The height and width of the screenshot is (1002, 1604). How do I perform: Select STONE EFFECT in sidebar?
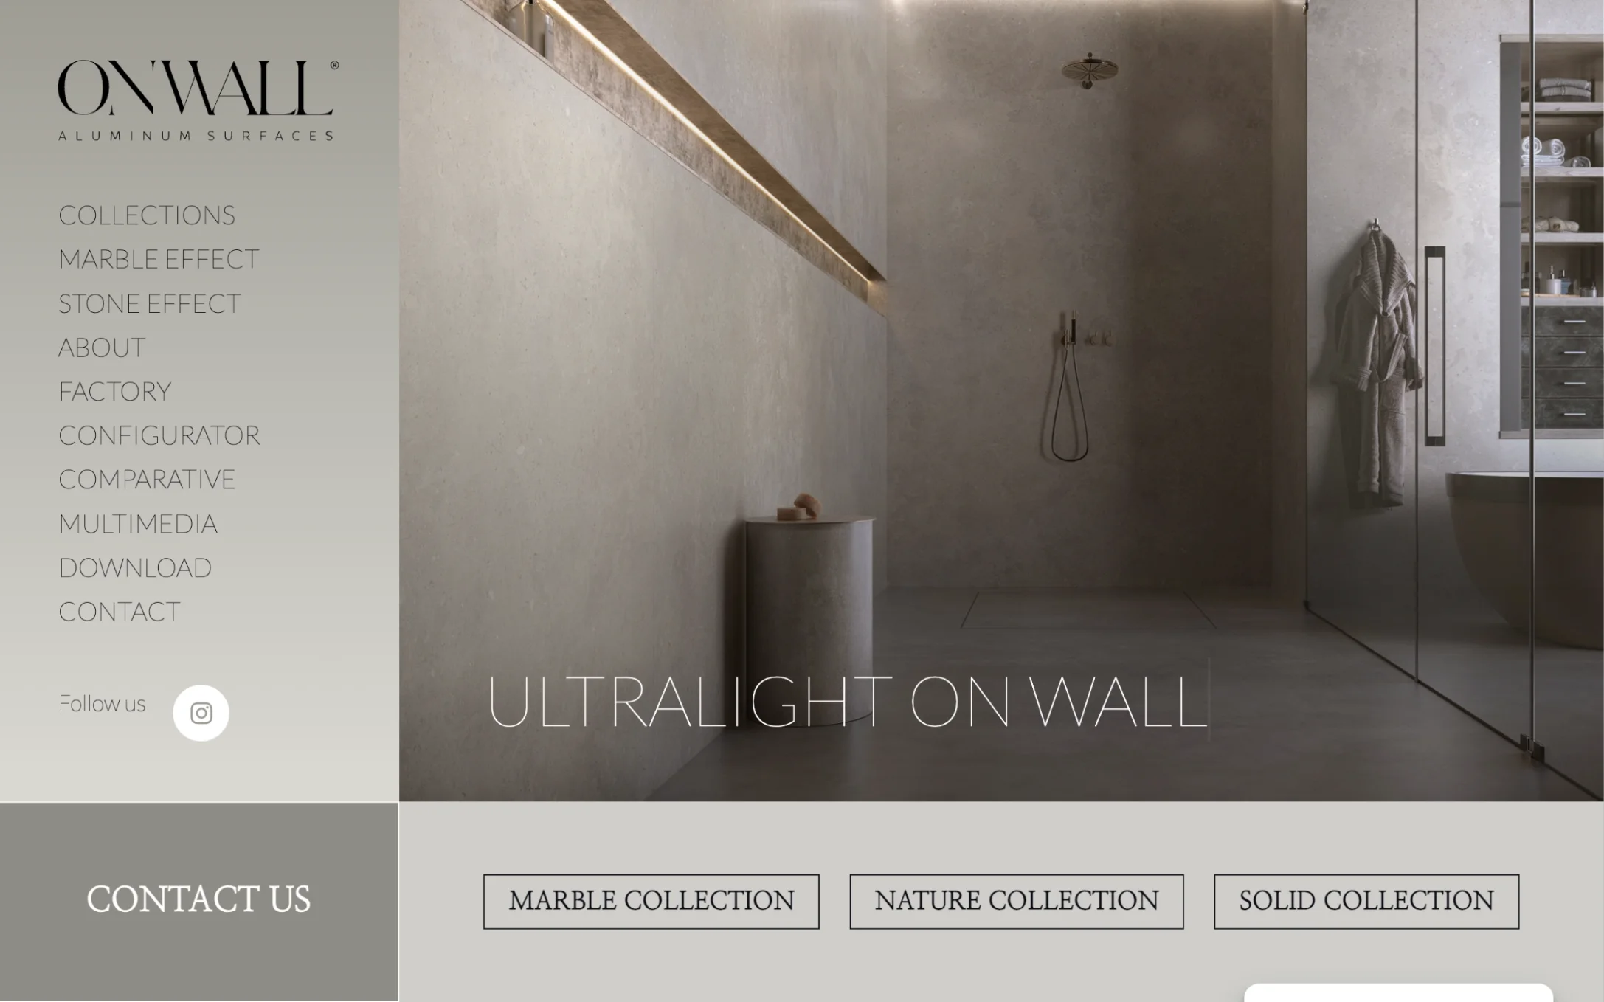tap(149, 304)
